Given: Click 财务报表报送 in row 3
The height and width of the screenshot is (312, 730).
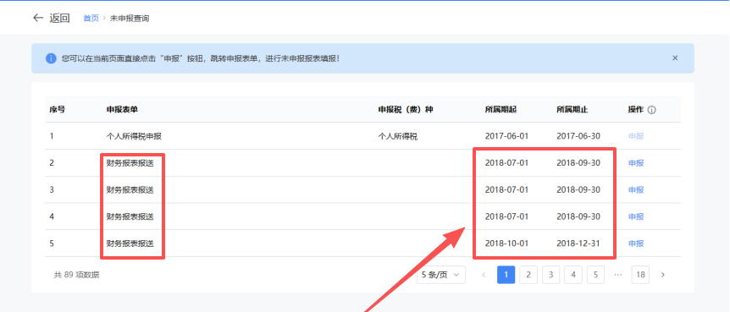Looking at the screenshot, I should coord(130,189).
